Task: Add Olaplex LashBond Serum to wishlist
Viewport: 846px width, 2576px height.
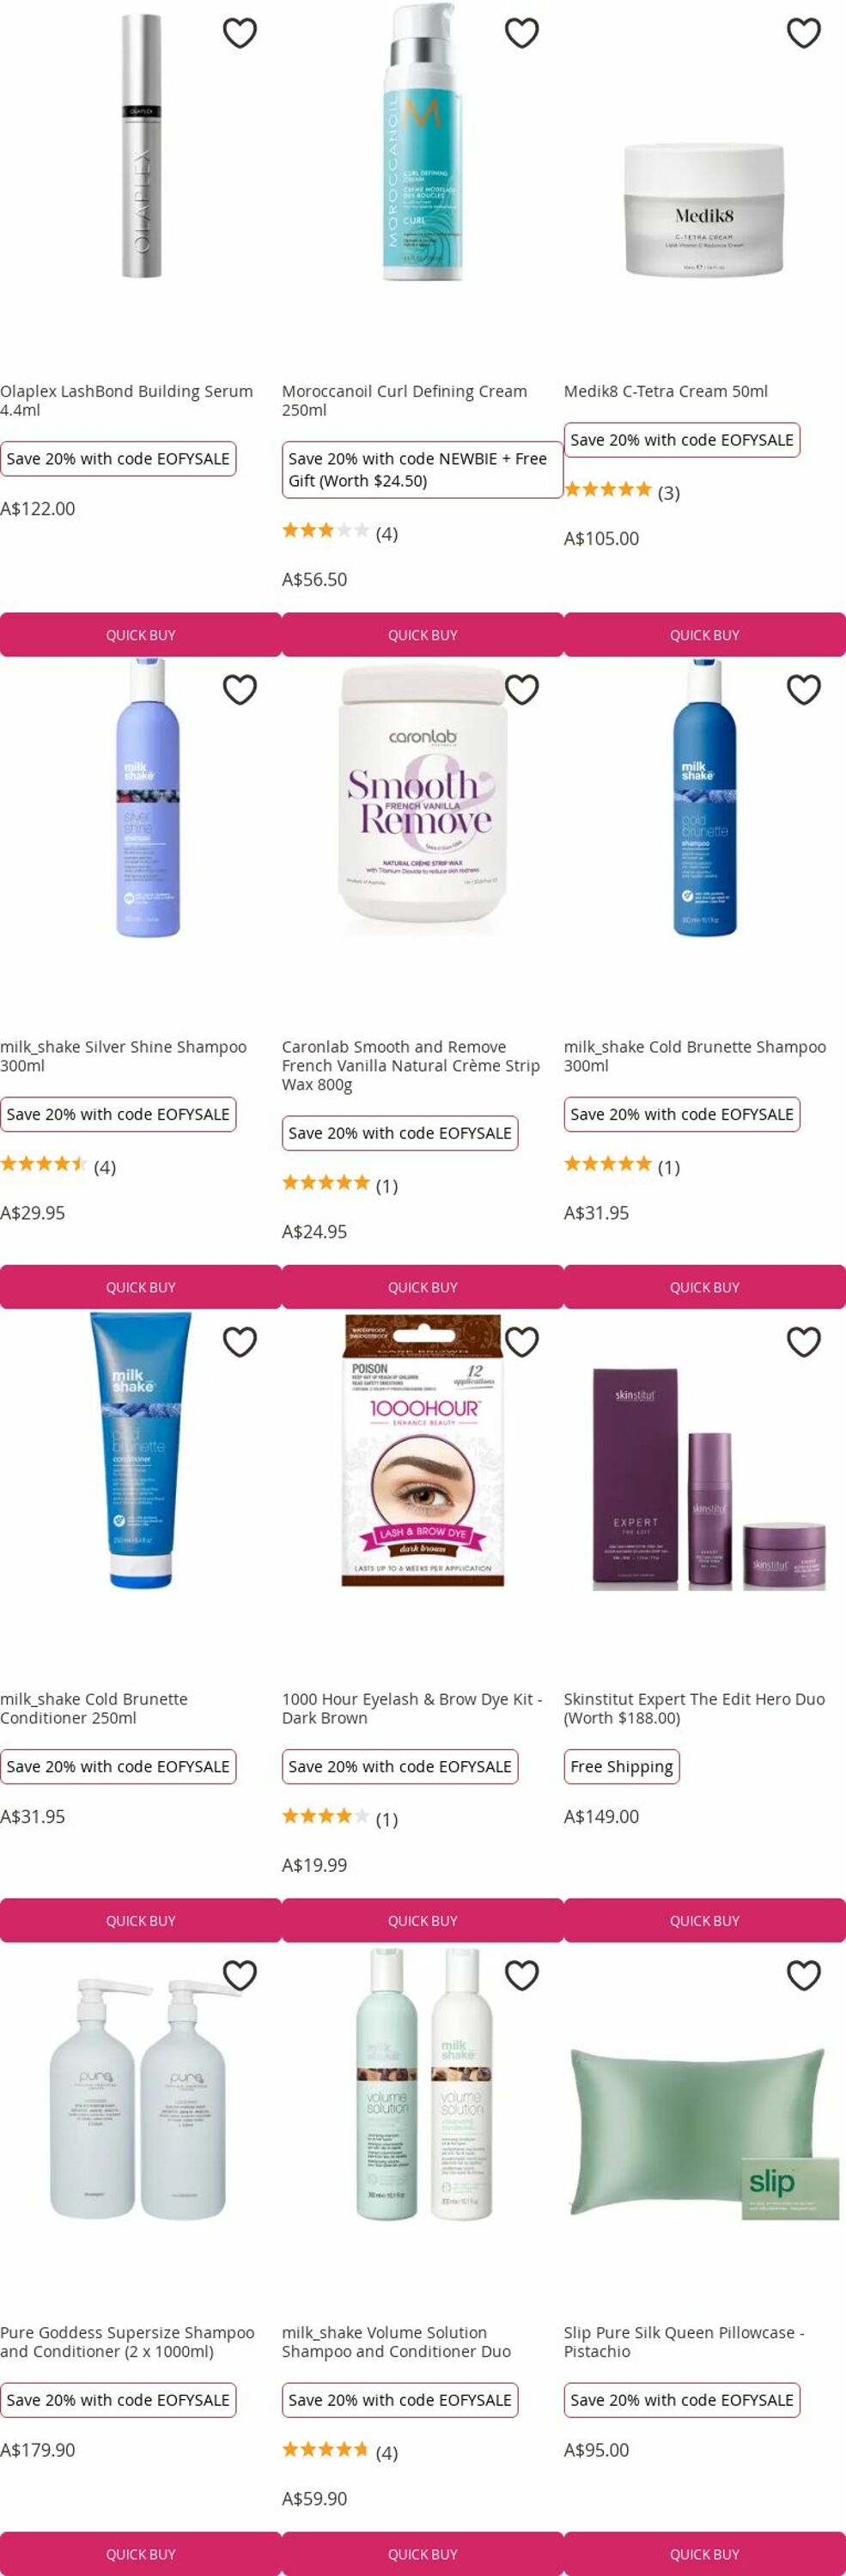Action: click(240, 33)
